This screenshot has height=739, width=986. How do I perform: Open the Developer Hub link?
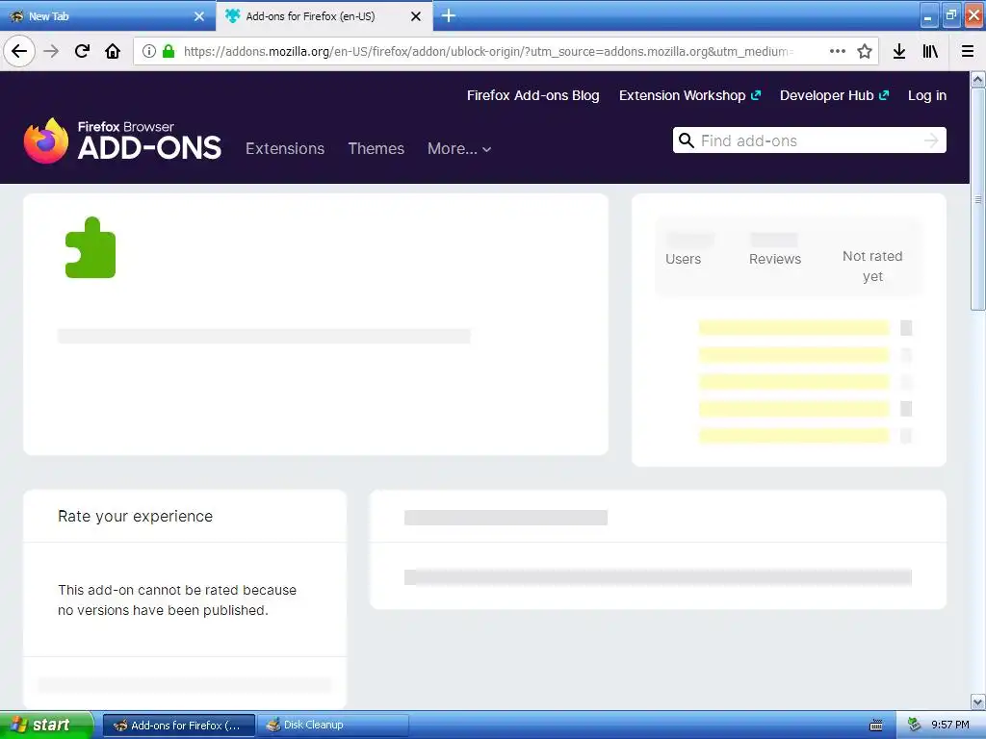834,95
